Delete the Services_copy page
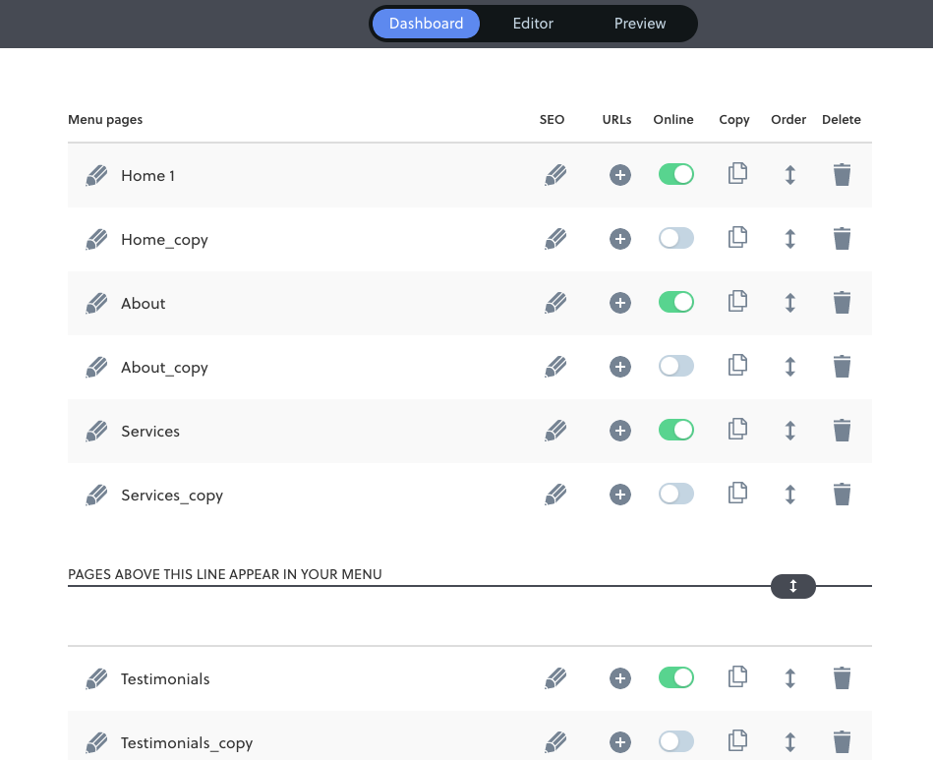933x760 pixels. 842,494
